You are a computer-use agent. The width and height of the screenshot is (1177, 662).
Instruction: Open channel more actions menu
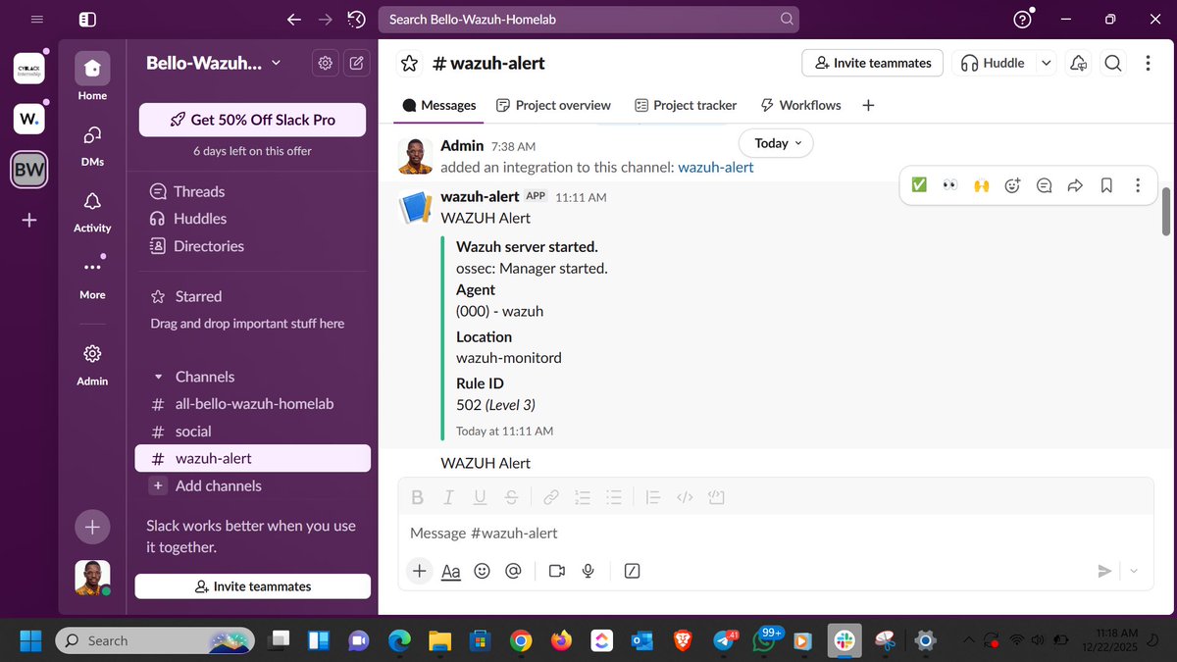tap(1149, 63)
